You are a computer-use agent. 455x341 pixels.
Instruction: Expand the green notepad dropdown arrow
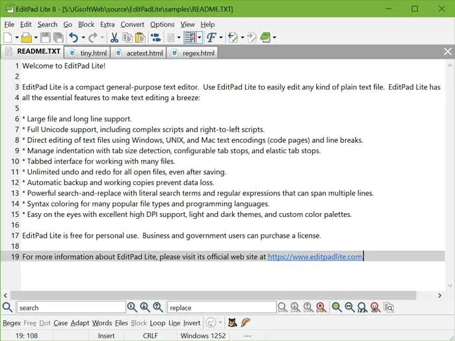click(x=274, y=38)
